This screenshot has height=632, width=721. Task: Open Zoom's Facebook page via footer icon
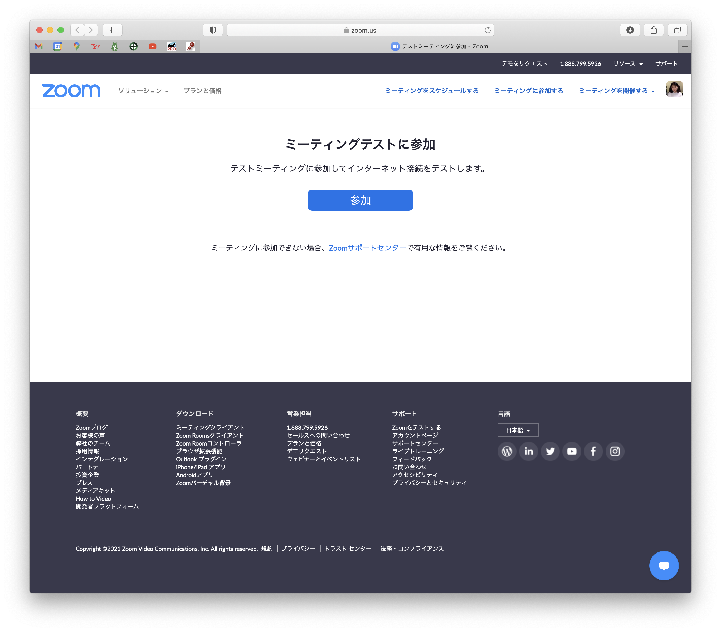pyautogui.click(x=593, y=451)
